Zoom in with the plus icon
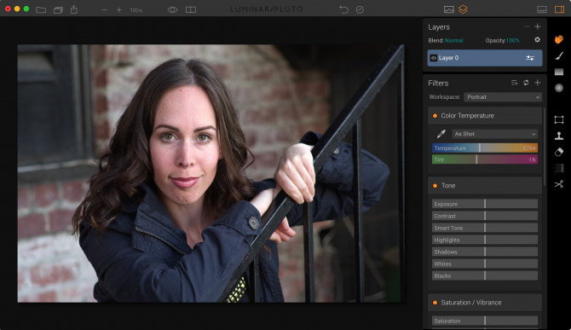The image size is (571, 330). [119, 10]
